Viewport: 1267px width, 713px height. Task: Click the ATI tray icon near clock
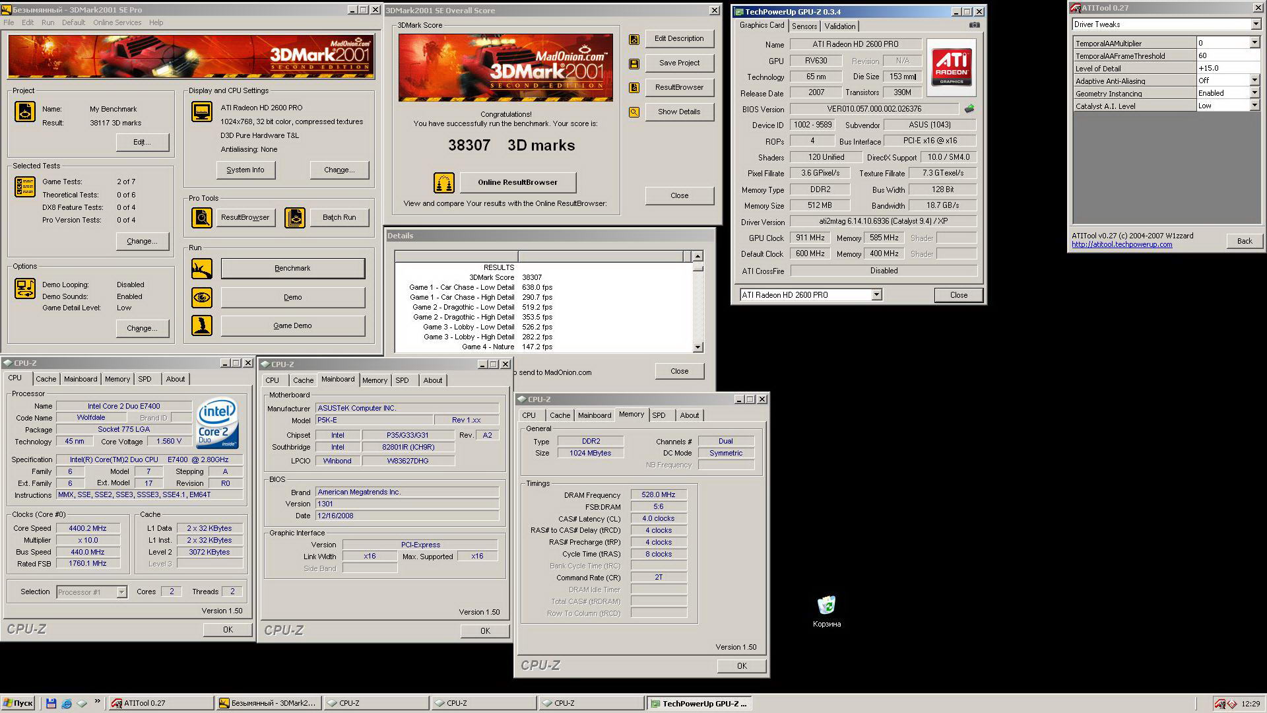pyautogui.click(x=1220, y=704)
